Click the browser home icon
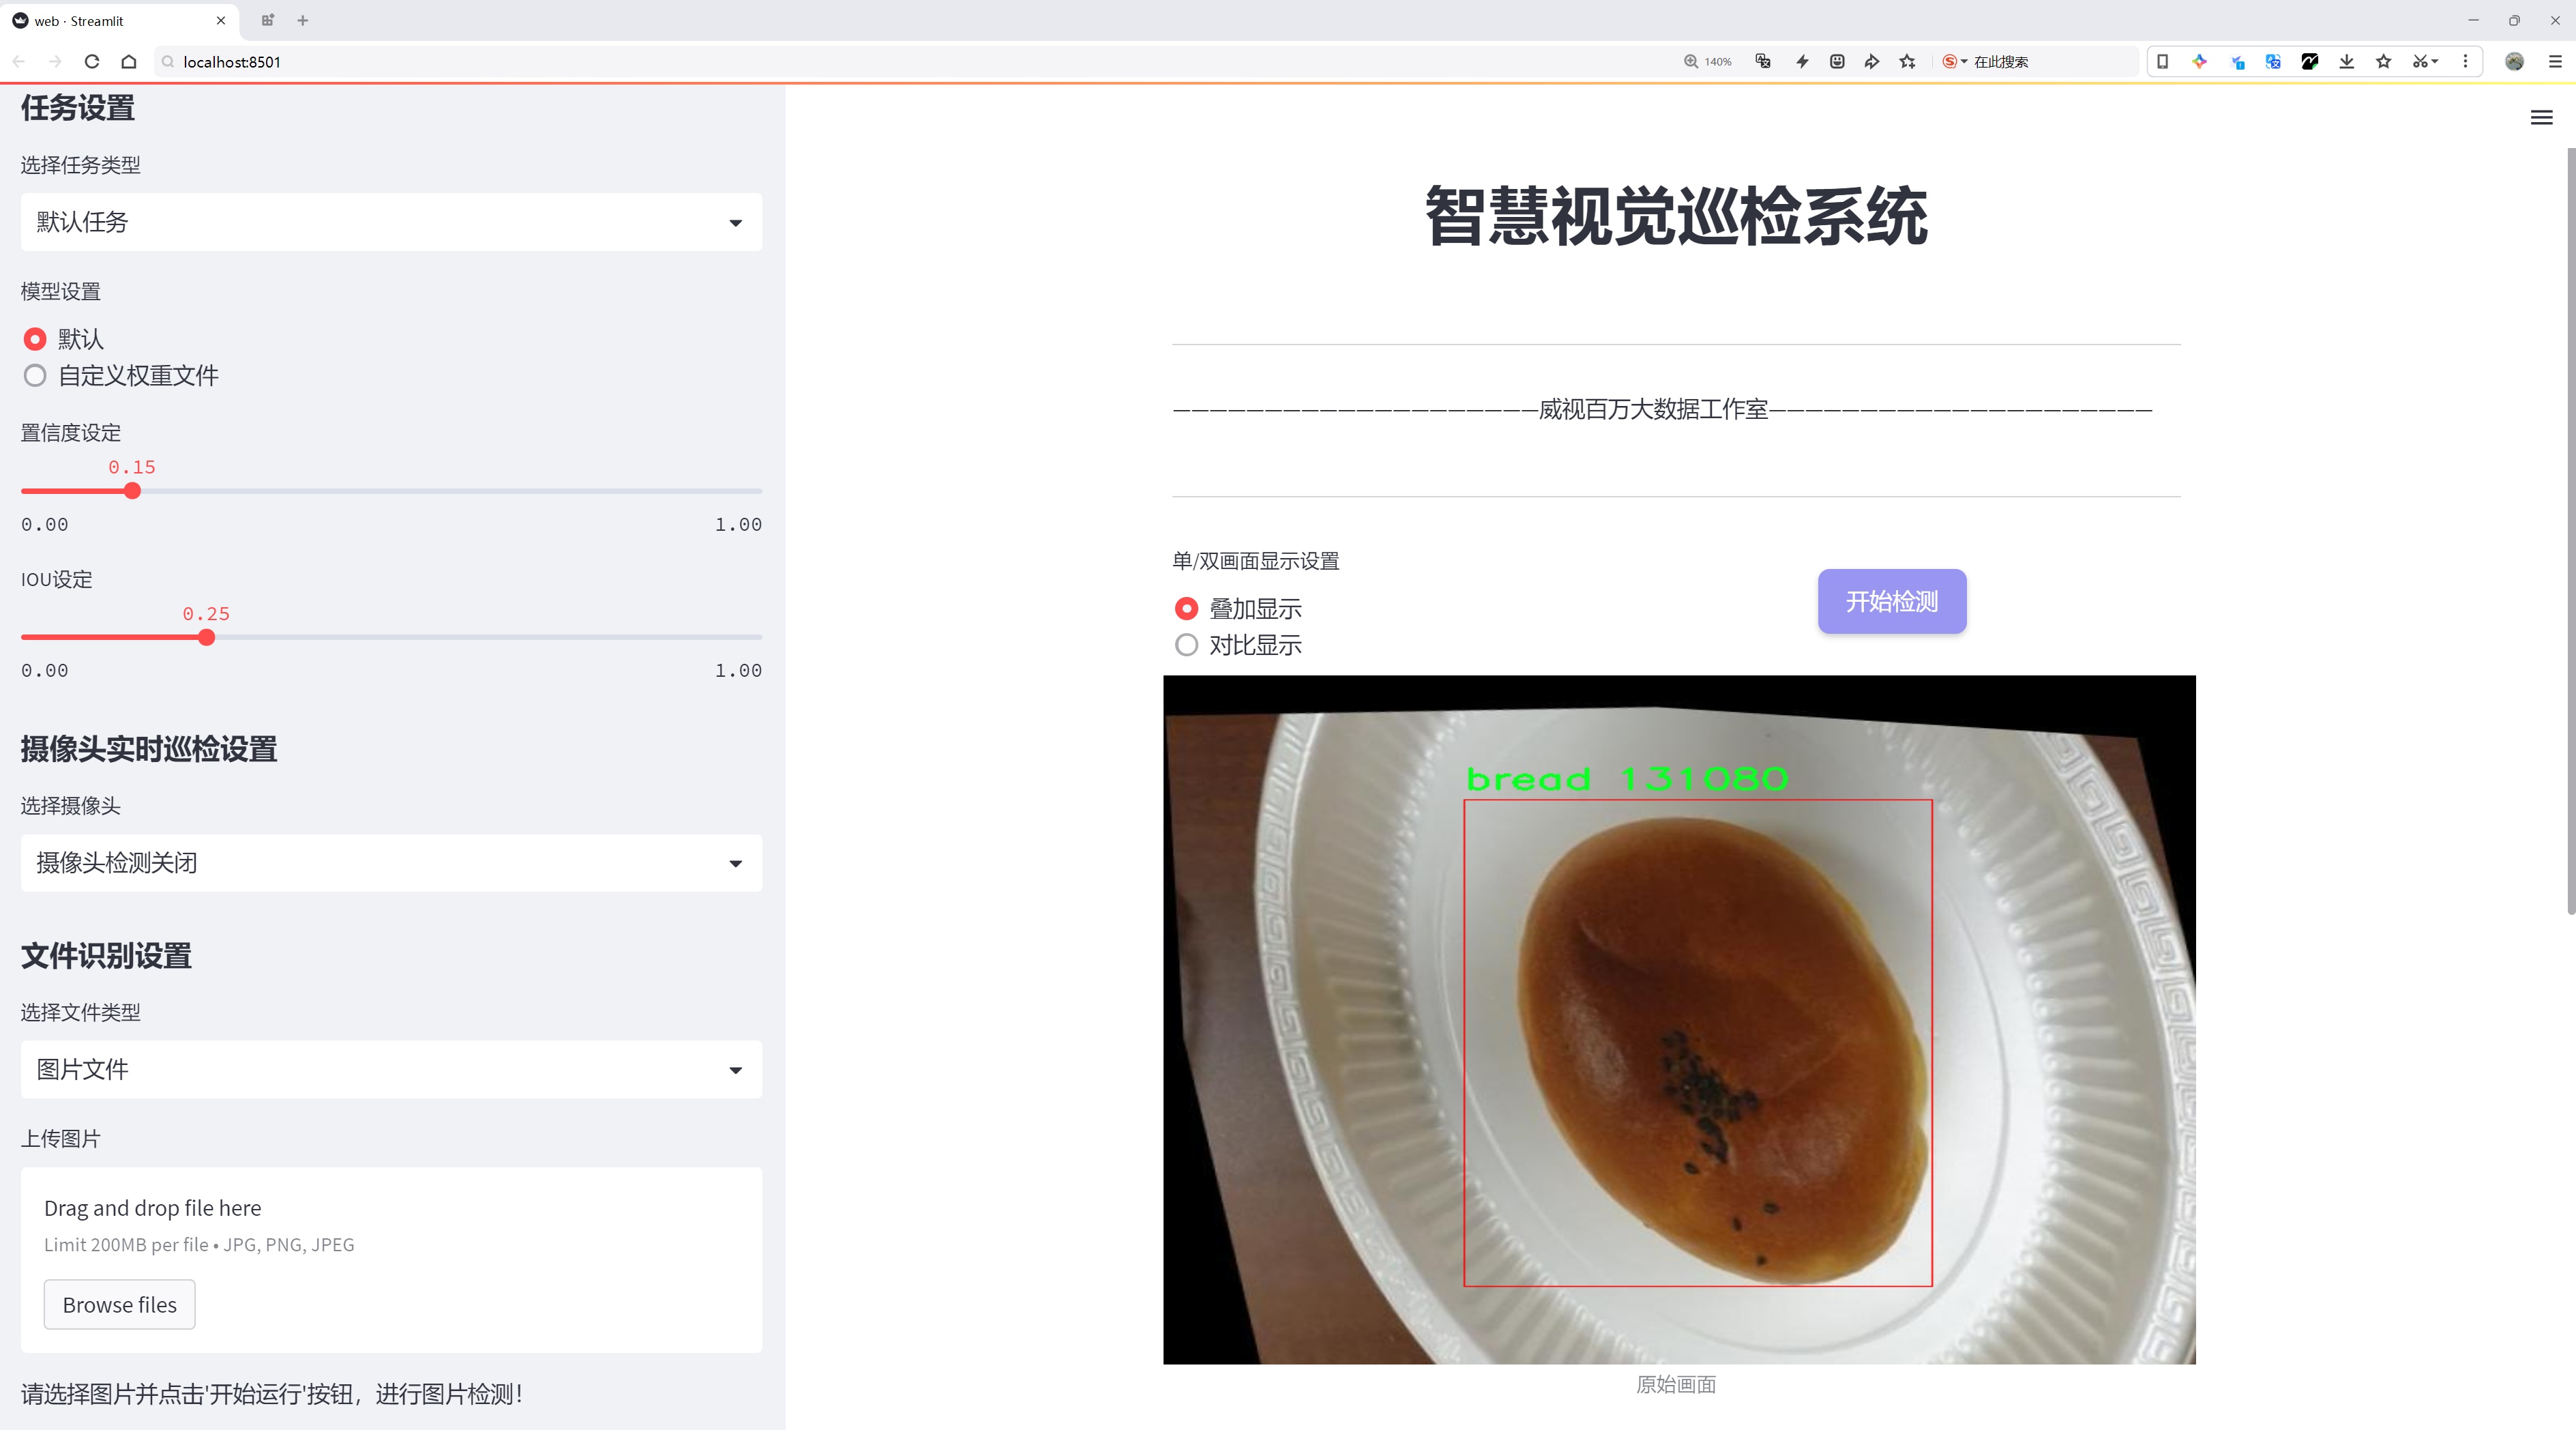This screenshot has width=2576, height=1430. point(129,62)
